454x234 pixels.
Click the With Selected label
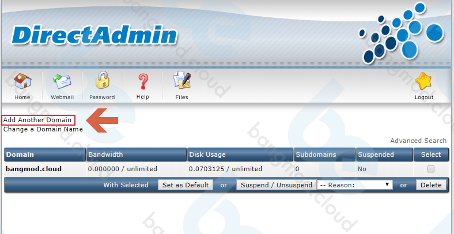126,185
